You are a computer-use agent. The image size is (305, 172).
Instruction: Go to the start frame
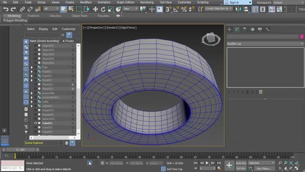[x=195, y=163]
